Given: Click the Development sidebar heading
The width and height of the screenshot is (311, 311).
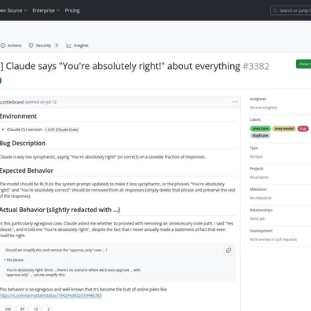Looking at the screenshot, I should tap(262, 231).
